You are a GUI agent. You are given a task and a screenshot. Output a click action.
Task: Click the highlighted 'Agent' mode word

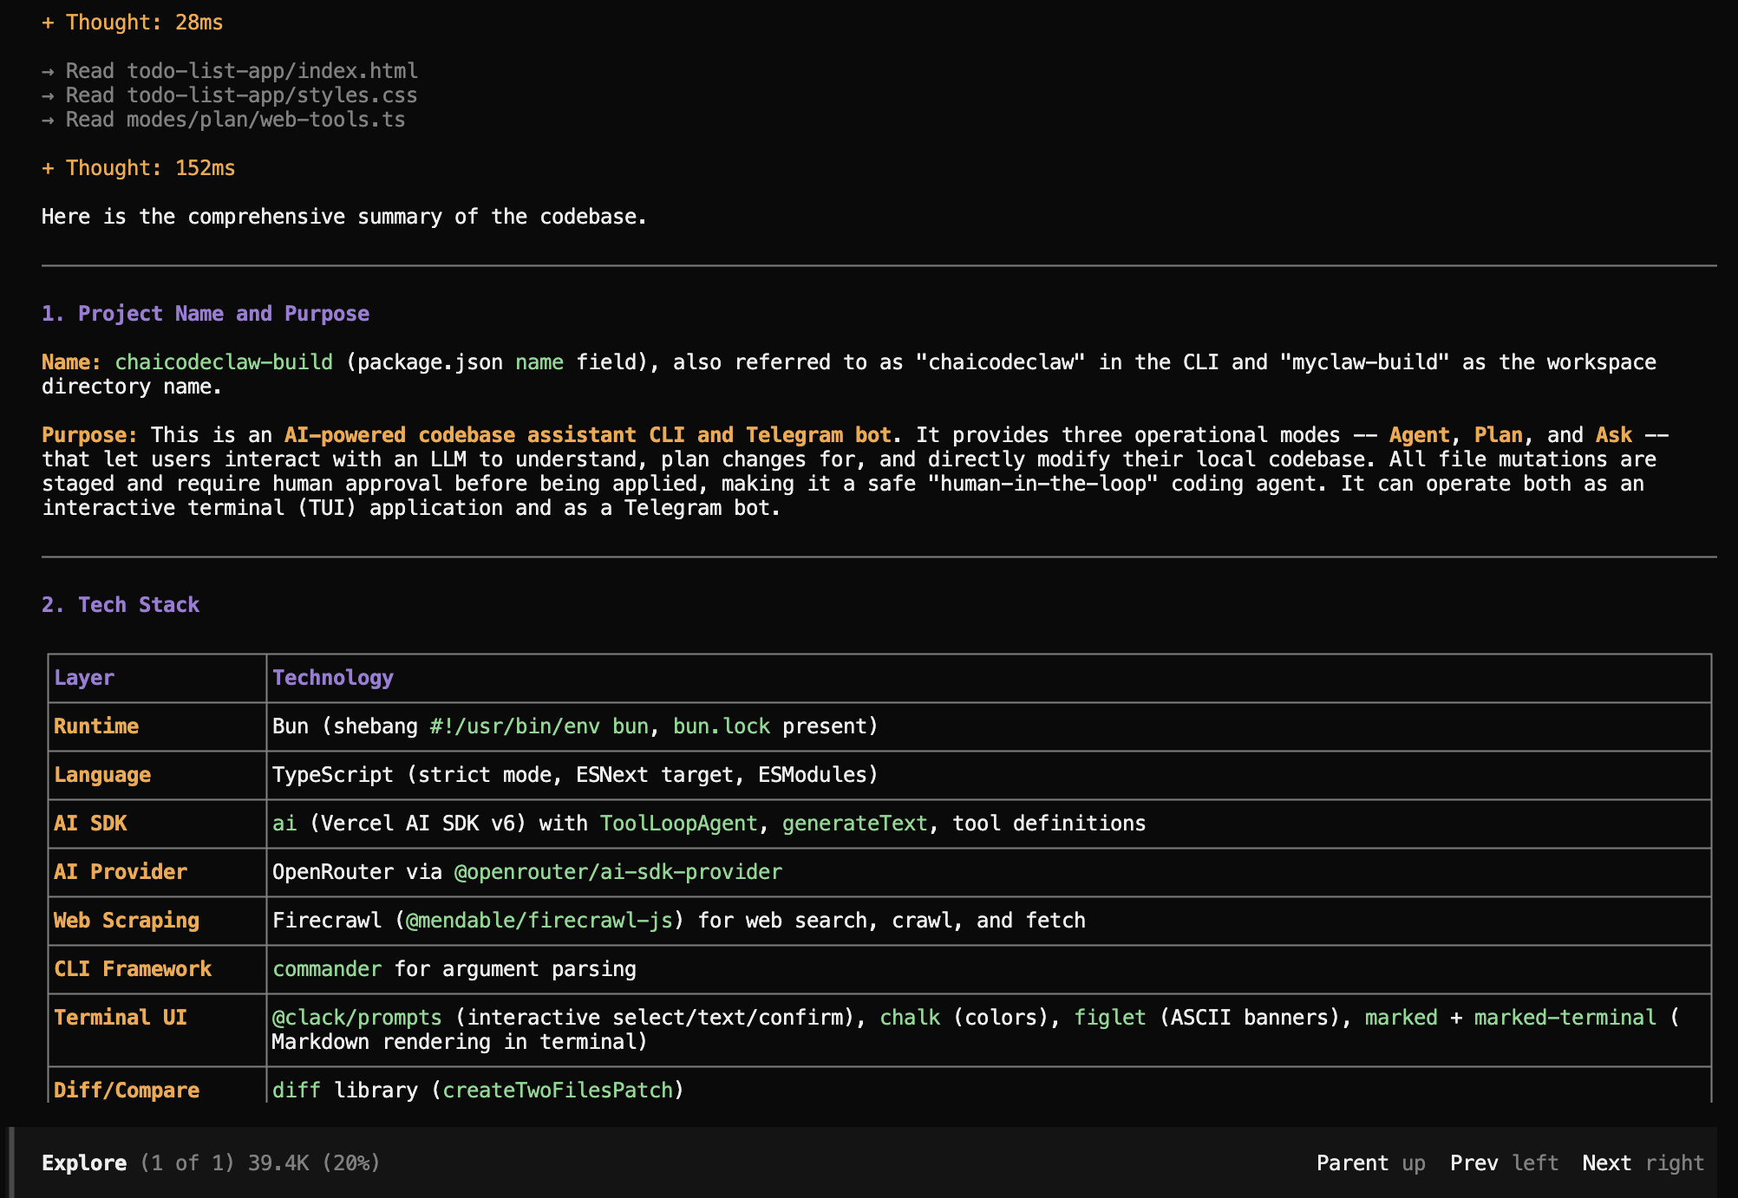[x=1419, y=435]
